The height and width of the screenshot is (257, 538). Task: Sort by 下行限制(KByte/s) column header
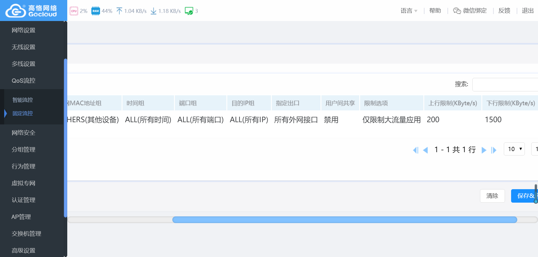510,103
